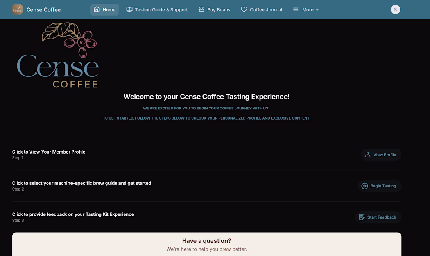
Task: Click the heart icon beside Coffee Journal
Action: click(x=244, y=9)
